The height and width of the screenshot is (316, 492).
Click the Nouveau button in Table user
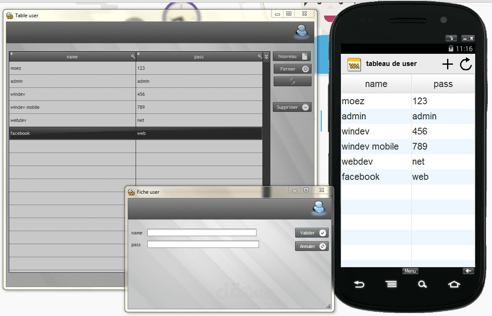click(x=291, y=56)
